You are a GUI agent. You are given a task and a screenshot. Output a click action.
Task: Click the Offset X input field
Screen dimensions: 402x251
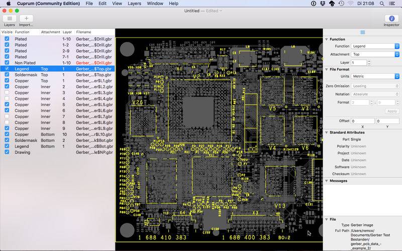tap(362, 121)
